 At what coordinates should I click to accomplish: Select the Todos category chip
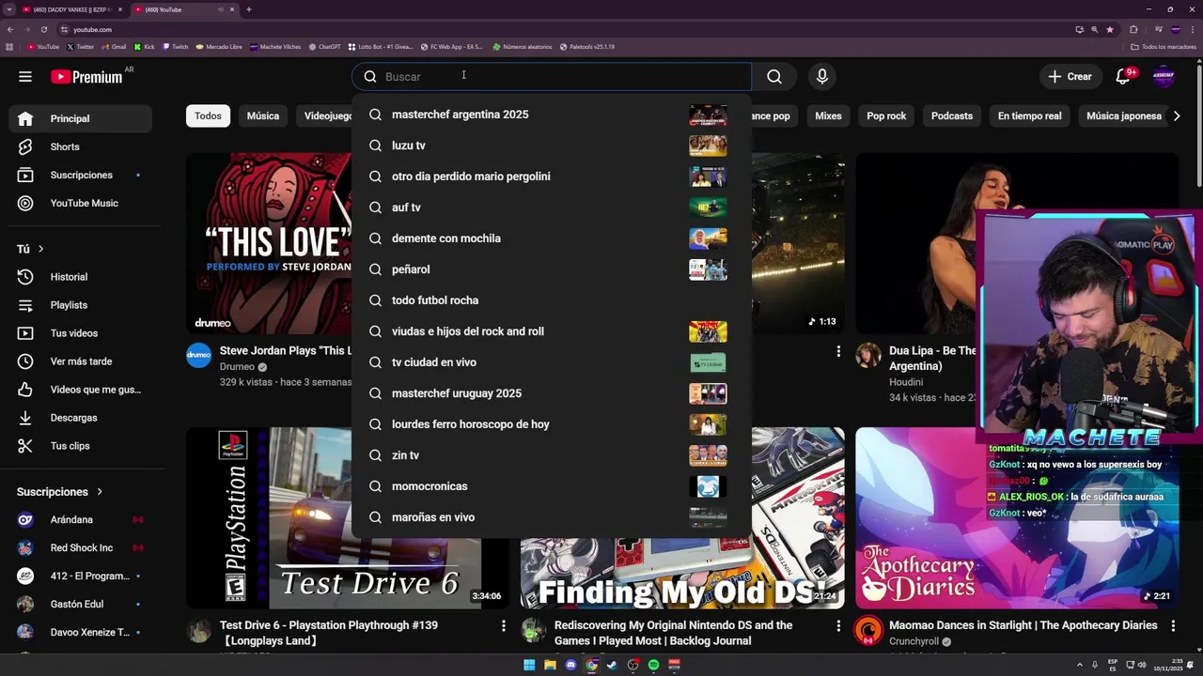(208, 115)
